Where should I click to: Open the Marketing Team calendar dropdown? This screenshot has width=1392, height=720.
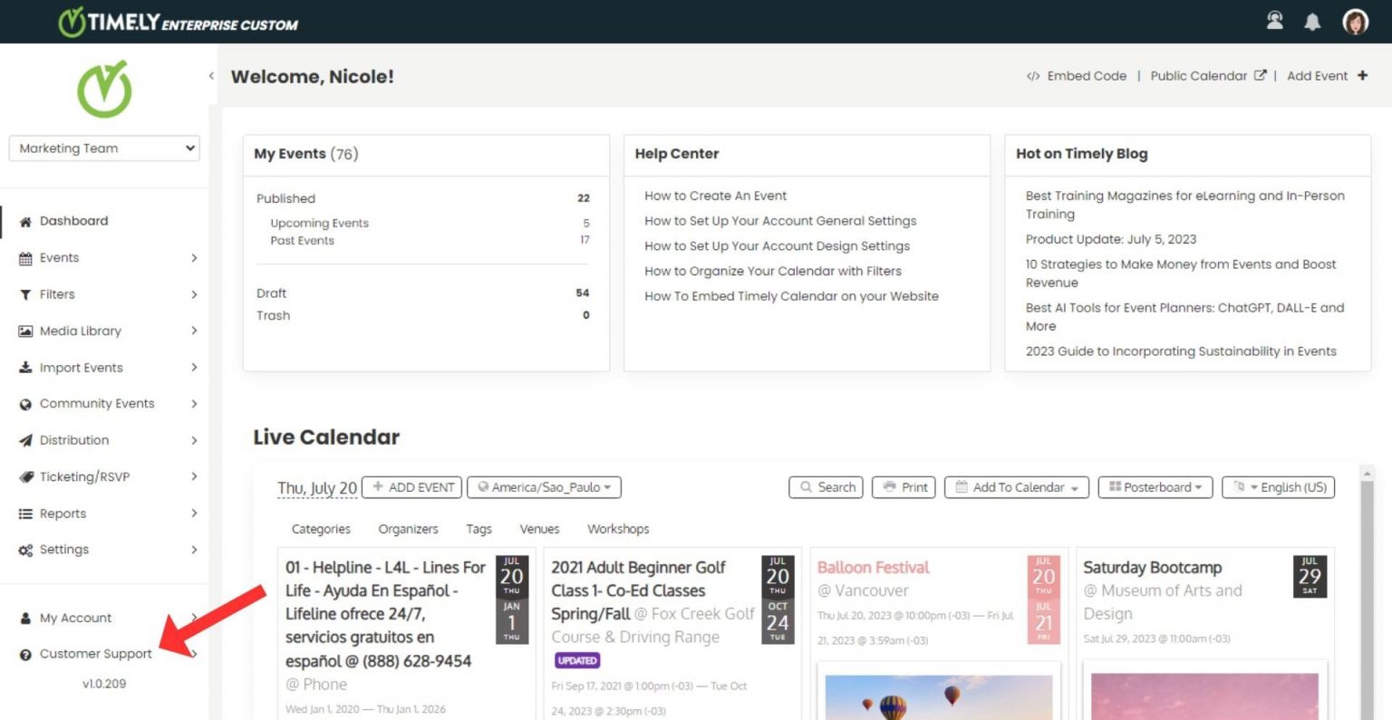(x=104, y=149)
